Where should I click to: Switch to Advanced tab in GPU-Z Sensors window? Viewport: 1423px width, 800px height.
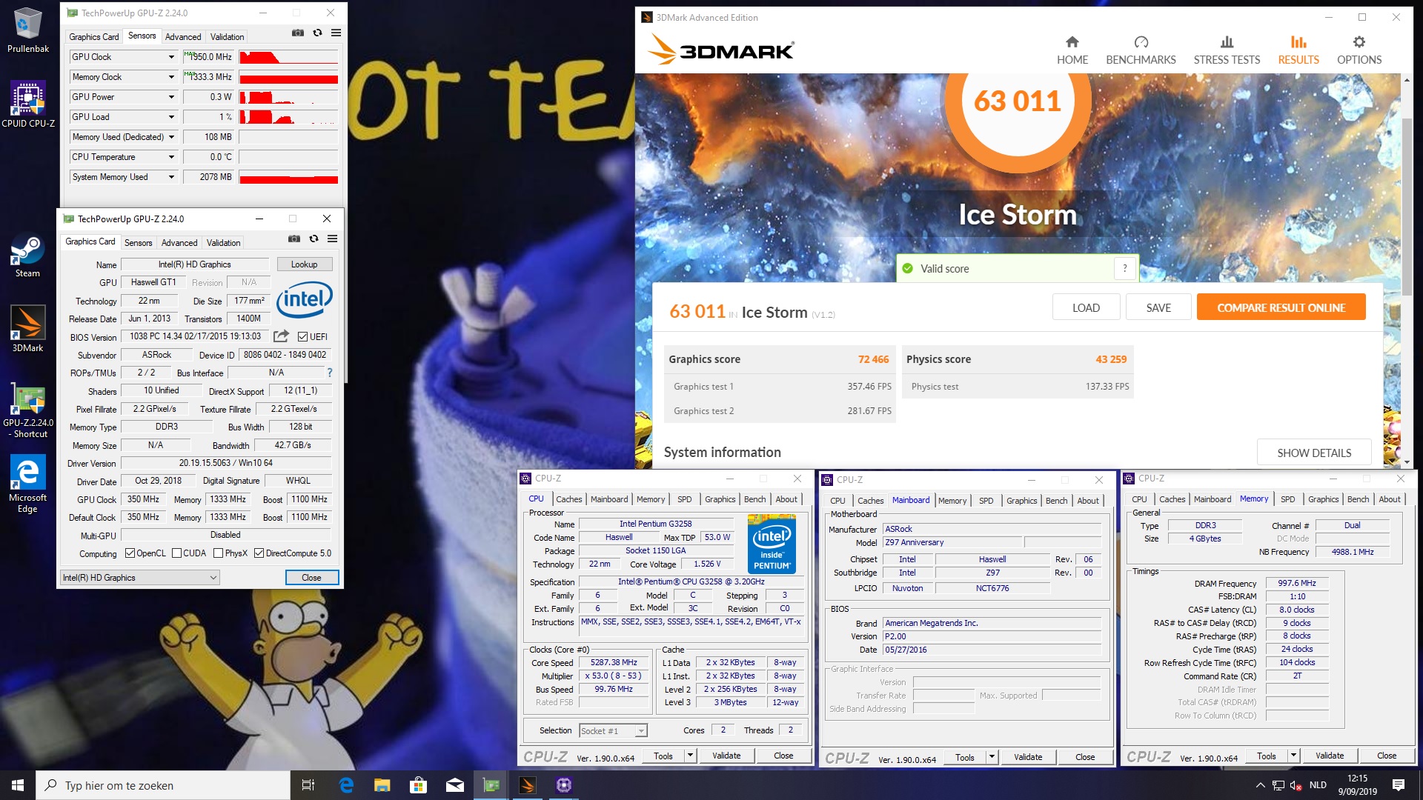(182, 36)
